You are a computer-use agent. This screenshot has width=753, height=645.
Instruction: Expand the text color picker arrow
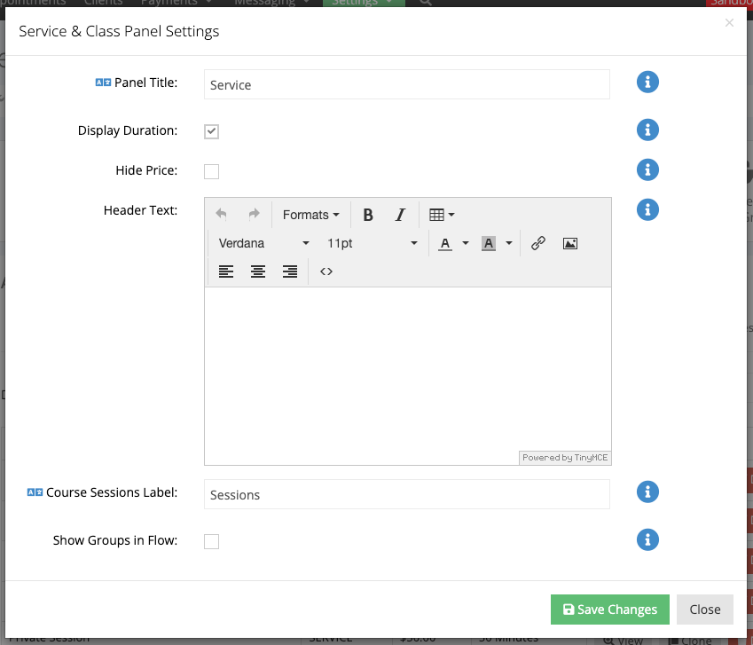tap(466, 243)
